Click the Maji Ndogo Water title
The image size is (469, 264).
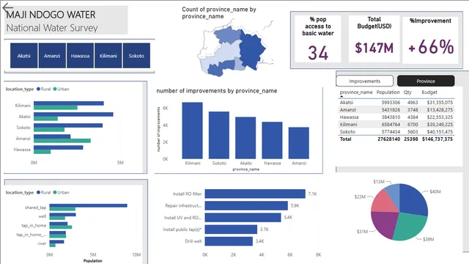point(51,15)
